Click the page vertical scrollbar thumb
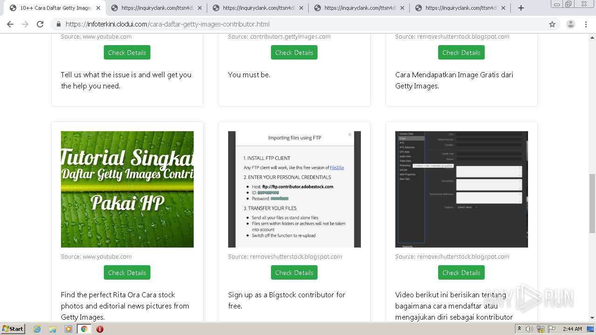596x335 pixels. coord(592,203)
